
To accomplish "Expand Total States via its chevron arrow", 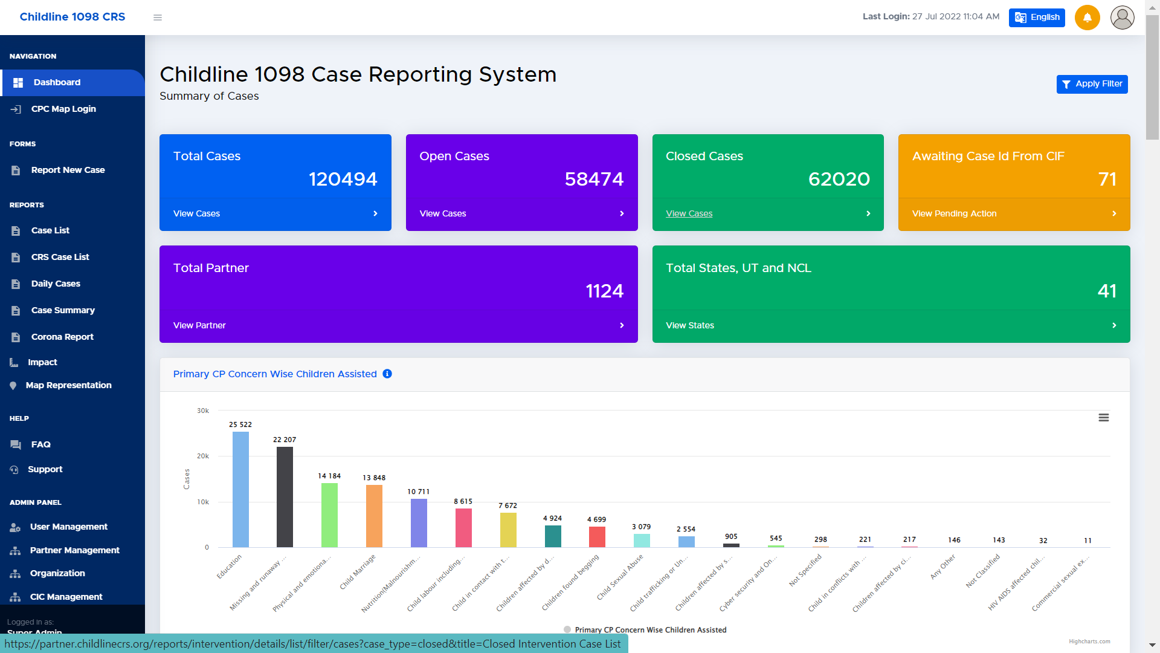I will click(x=1114, y=325).
